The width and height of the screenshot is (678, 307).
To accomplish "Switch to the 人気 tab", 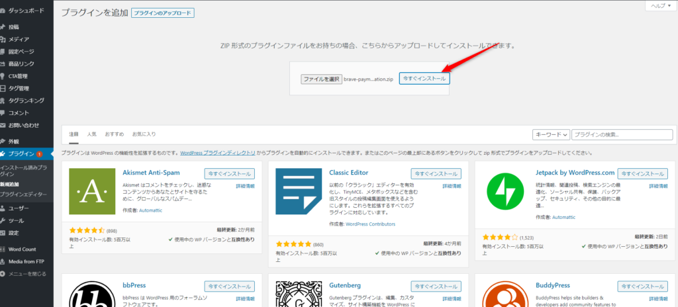I will pyautogui.click(x=91, y=134).
